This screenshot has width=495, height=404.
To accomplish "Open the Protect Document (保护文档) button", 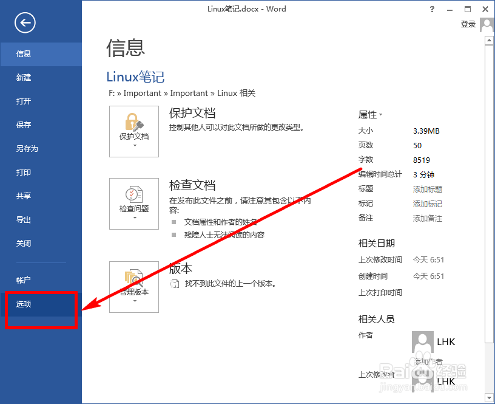I will coord(134,131).
